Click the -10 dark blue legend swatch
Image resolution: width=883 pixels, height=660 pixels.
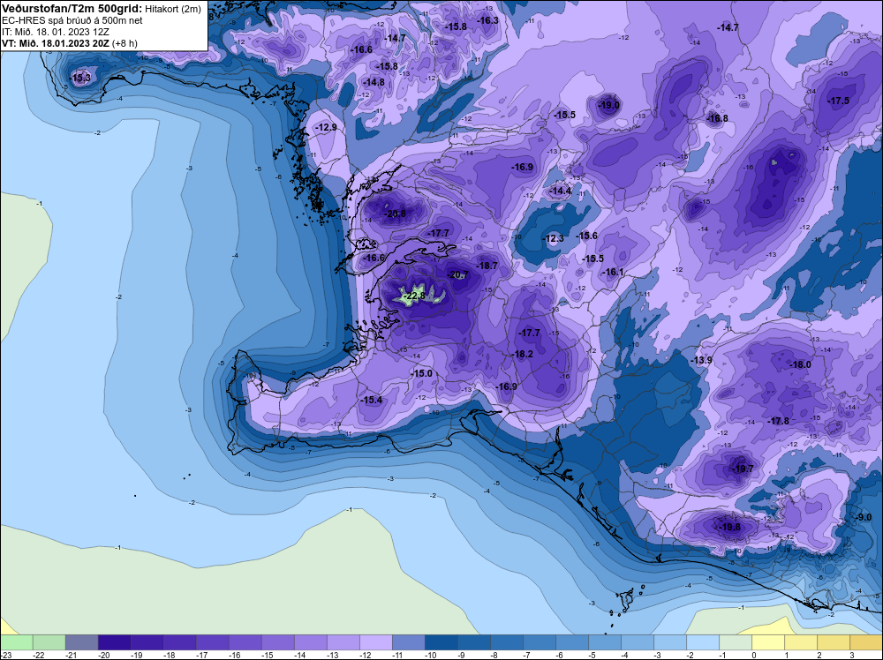point(441,642)
